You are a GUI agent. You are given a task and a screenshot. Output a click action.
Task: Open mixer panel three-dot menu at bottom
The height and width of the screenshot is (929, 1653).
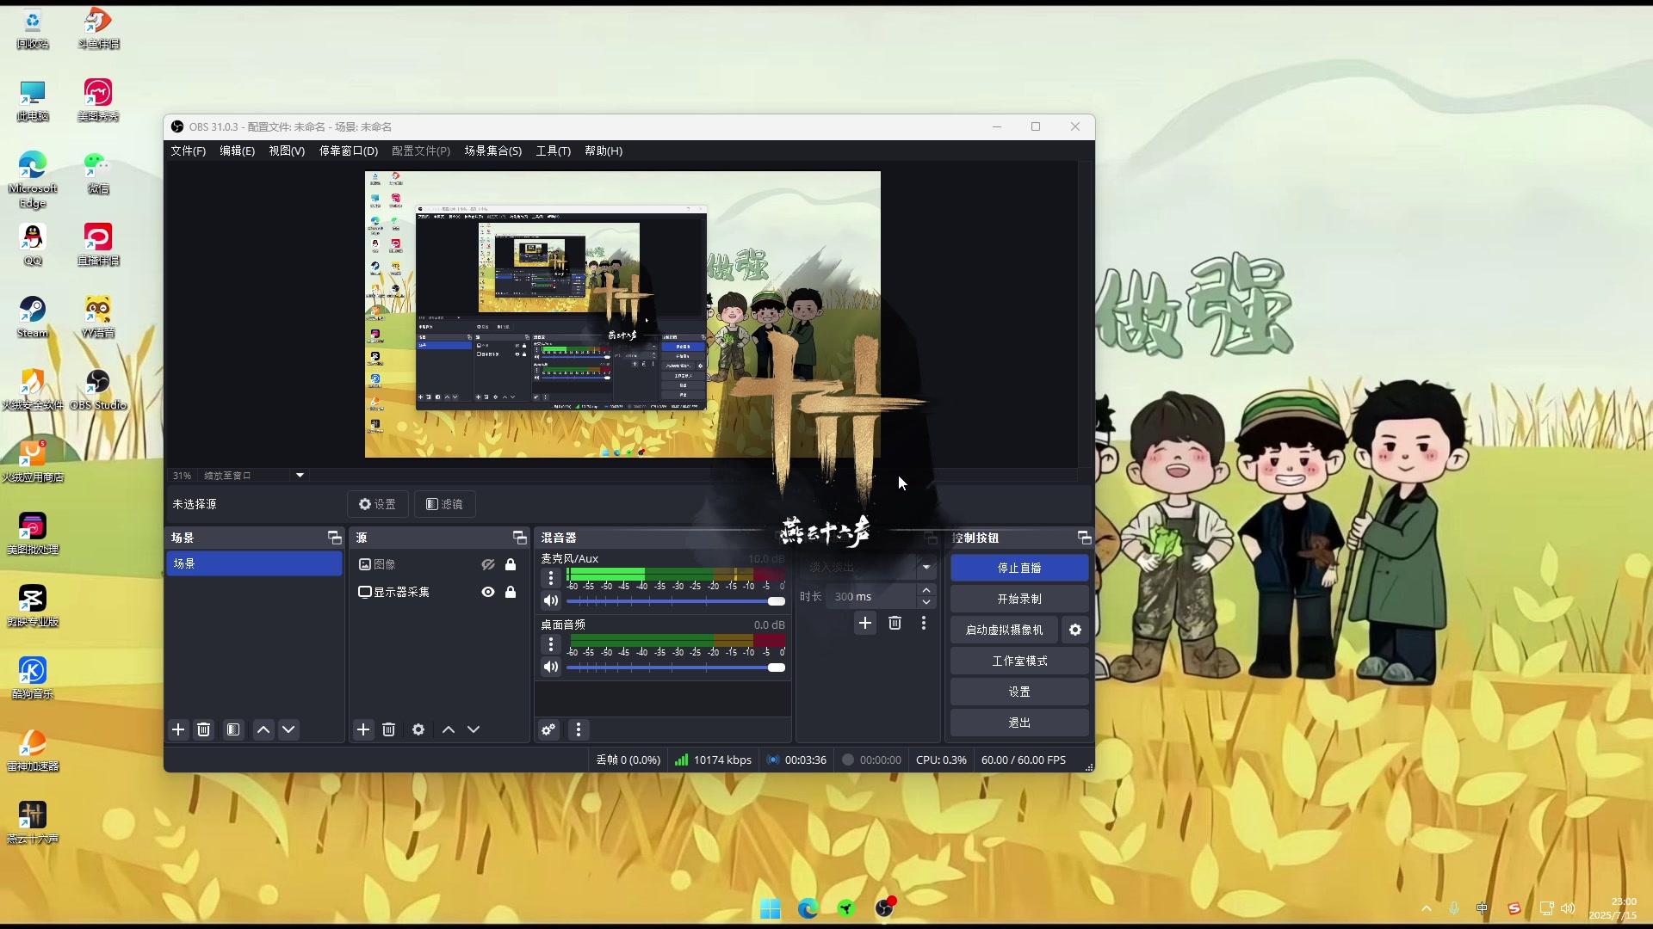pos(579,729)
